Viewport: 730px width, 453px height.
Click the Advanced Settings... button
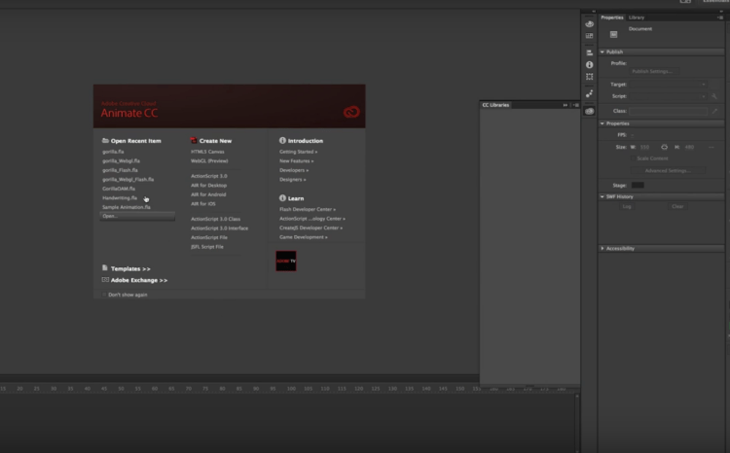[668, 171]
